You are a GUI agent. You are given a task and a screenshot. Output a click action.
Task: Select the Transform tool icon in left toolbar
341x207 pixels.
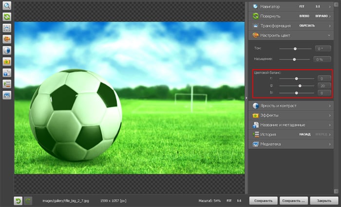[x=7, y=28]
